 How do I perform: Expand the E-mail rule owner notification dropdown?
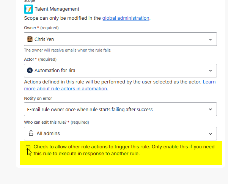tap(114, 109)
